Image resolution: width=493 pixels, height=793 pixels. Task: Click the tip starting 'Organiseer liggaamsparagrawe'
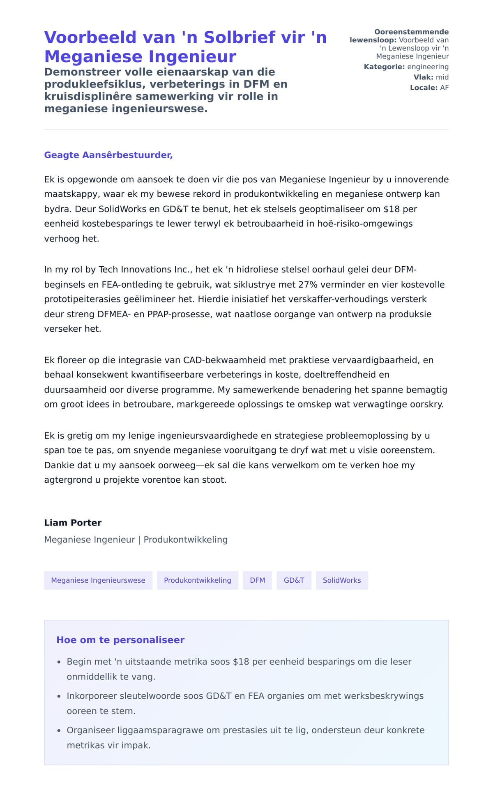pyautogui.click(x=245, y=737)
